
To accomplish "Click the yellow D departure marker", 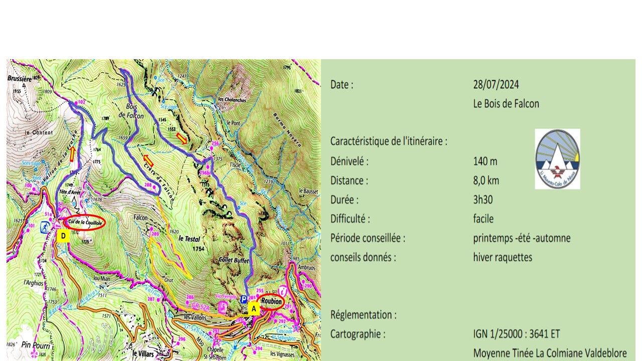I will click(63, 237).
